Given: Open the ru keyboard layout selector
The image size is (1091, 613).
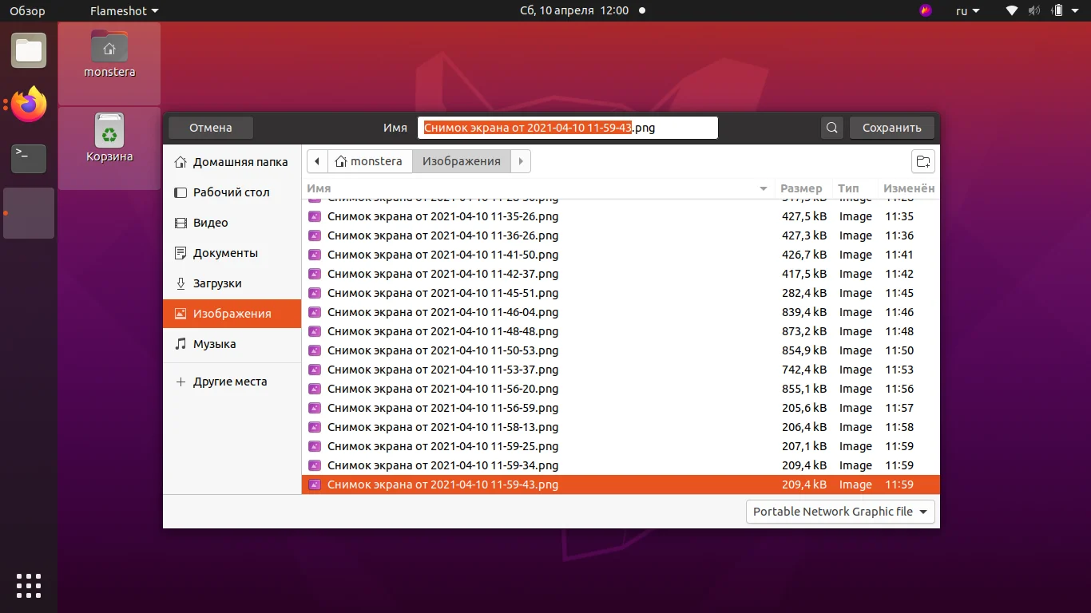Looking at the screenshot, I should [966, 10].
